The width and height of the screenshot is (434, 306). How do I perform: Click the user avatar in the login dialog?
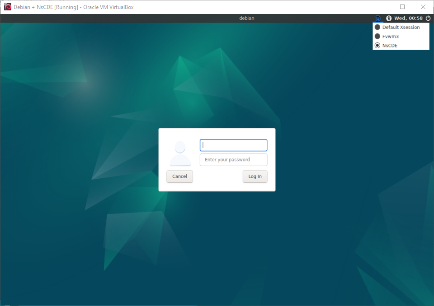(x=180, y=151)
